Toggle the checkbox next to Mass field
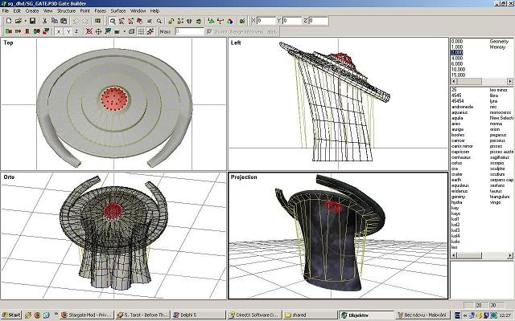Image resolution: width=515 pixels, height=321 pixels. 209,31
